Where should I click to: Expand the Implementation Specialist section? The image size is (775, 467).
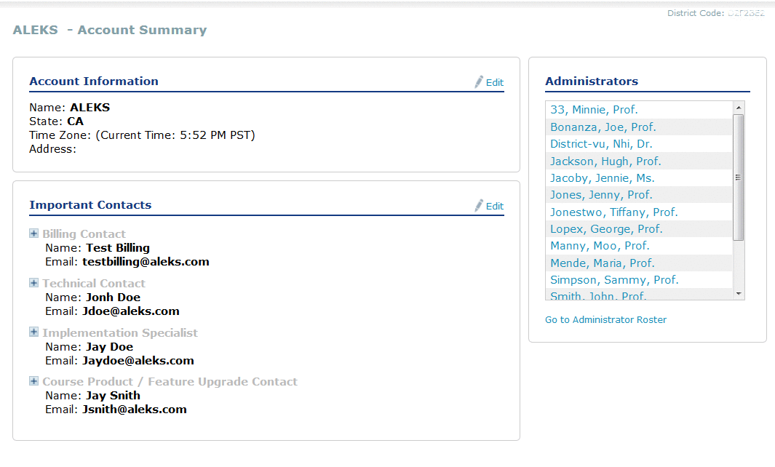33,332
